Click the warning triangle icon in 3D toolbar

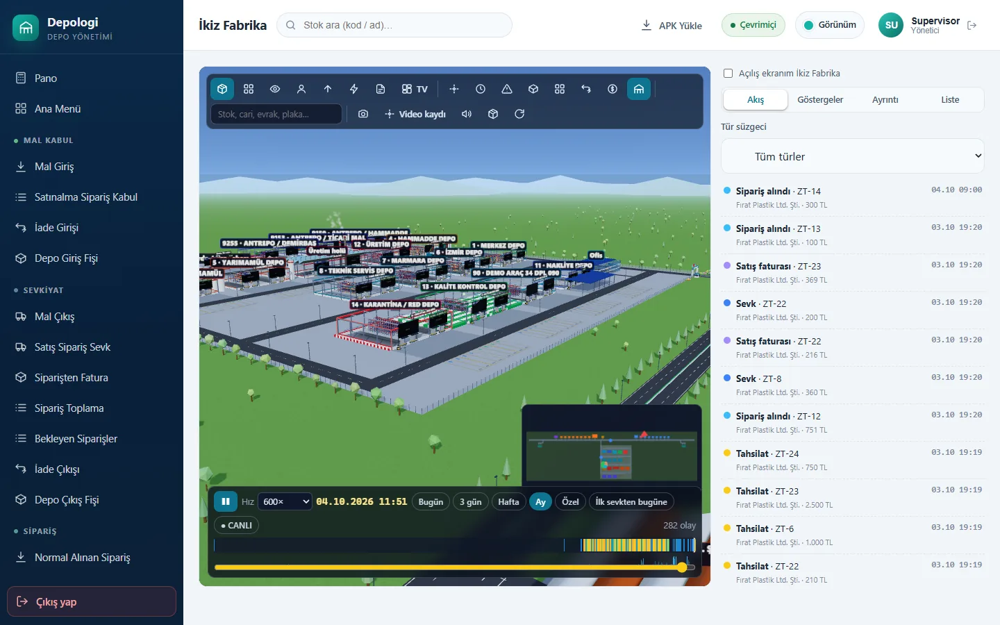point(507,89)
